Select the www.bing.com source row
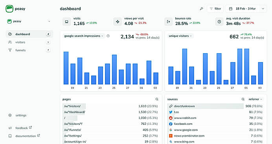 pyautogui.click(x=215, y=142)
